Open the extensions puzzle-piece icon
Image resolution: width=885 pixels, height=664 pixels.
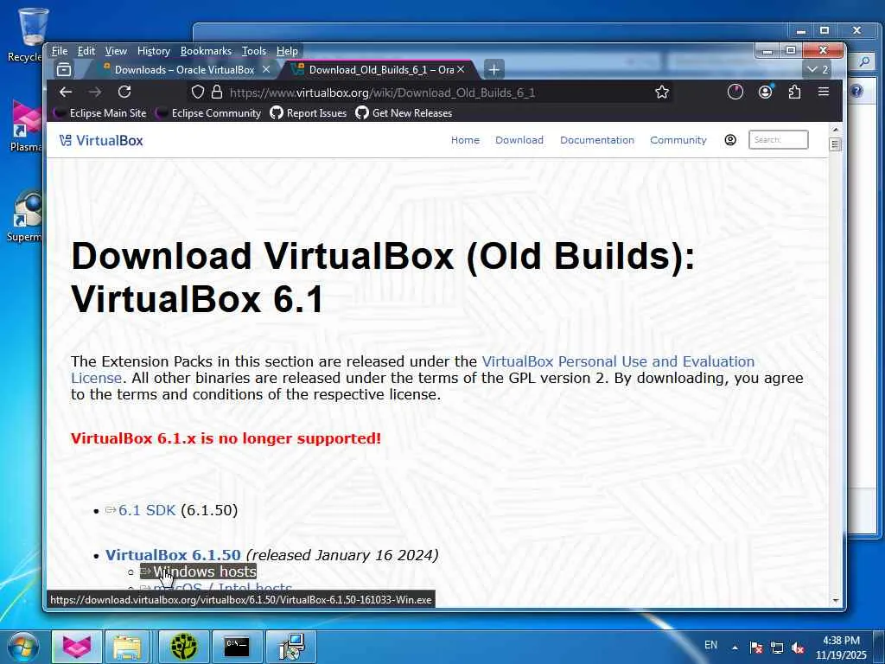tap(795, 92)
